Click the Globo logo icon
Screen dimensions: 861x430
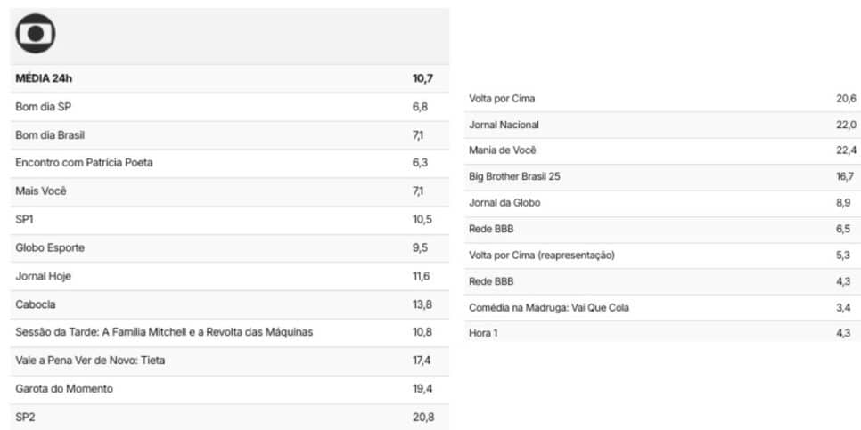[x=35, y=34]
